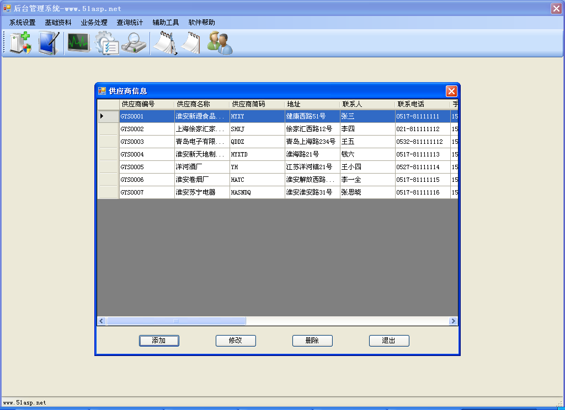Viewport: 565px width, 410px height.
Task: Sort by 供应商名称 column header
Action: pos(202,104)
